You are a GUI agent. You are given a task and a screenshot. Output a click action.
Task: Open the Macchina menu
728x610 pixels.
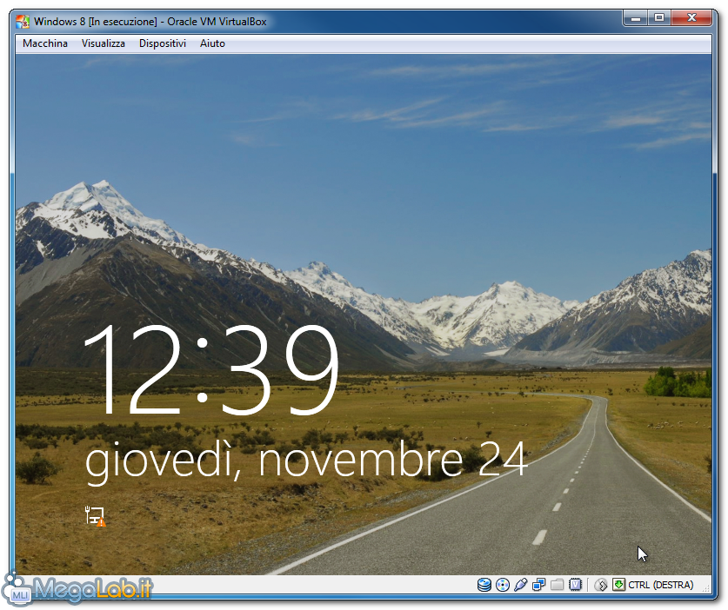click(x=45, y=43)
